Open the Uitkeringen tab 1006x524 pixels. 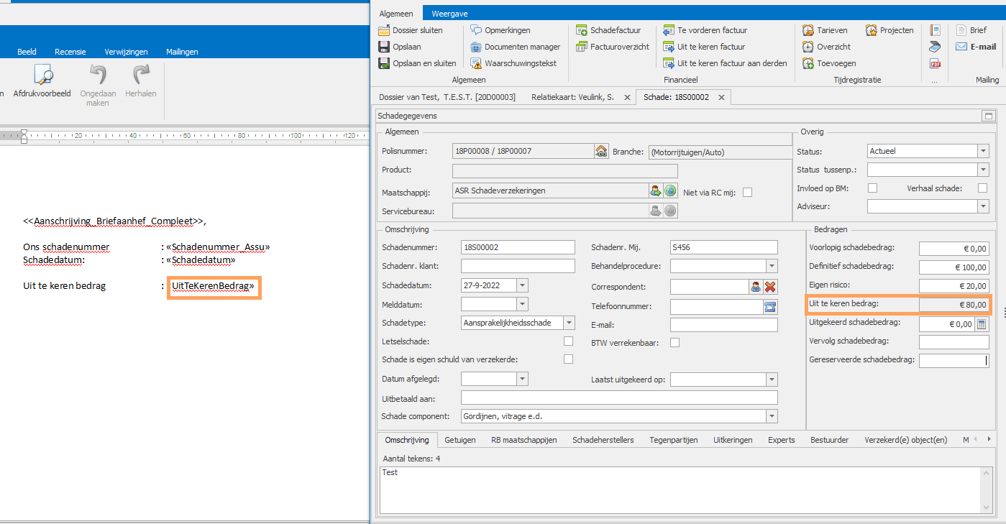(x=733, y=440)
